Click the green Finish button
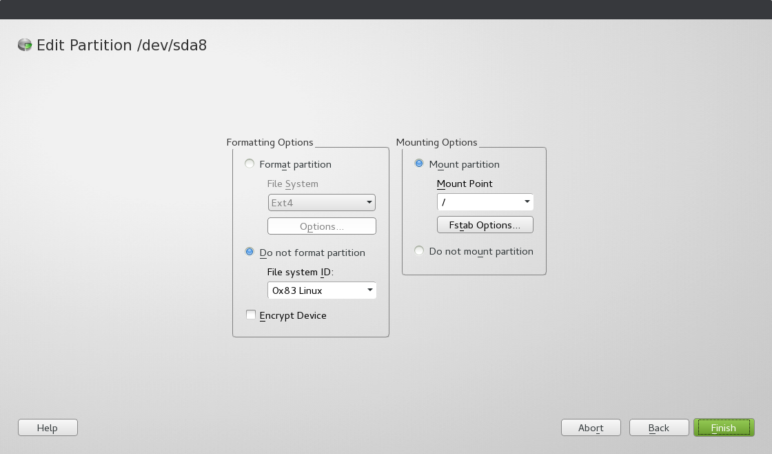Image resolution: width=772 pixels, height=454 pixels. pos(723,428)
